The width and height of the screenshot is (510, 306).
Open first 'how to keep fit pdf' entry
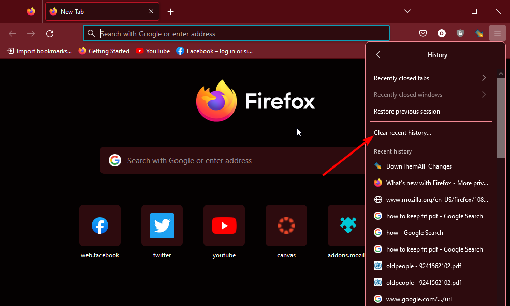pos(431,216)
